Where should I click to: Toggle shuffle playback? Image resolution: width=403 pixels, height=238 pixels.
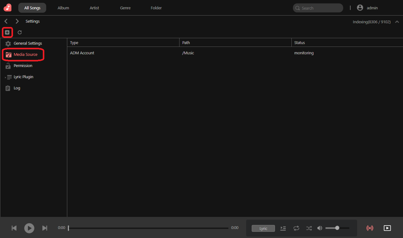pyautogui.click(x=309, y=228)
